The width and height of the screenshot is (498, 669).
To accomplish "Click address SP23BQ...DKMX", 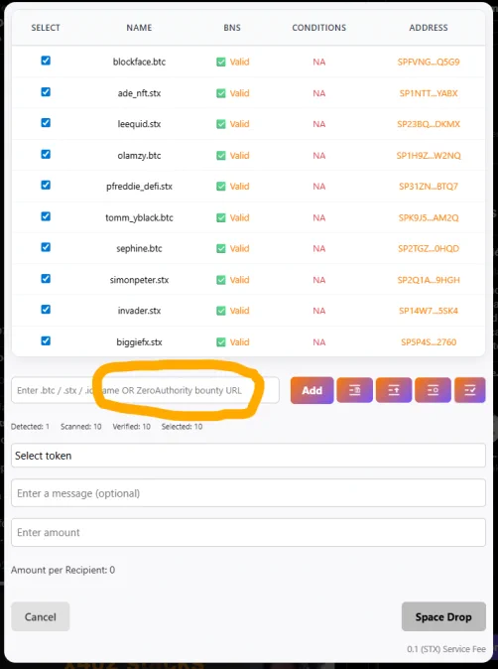I will pos(429,124).
